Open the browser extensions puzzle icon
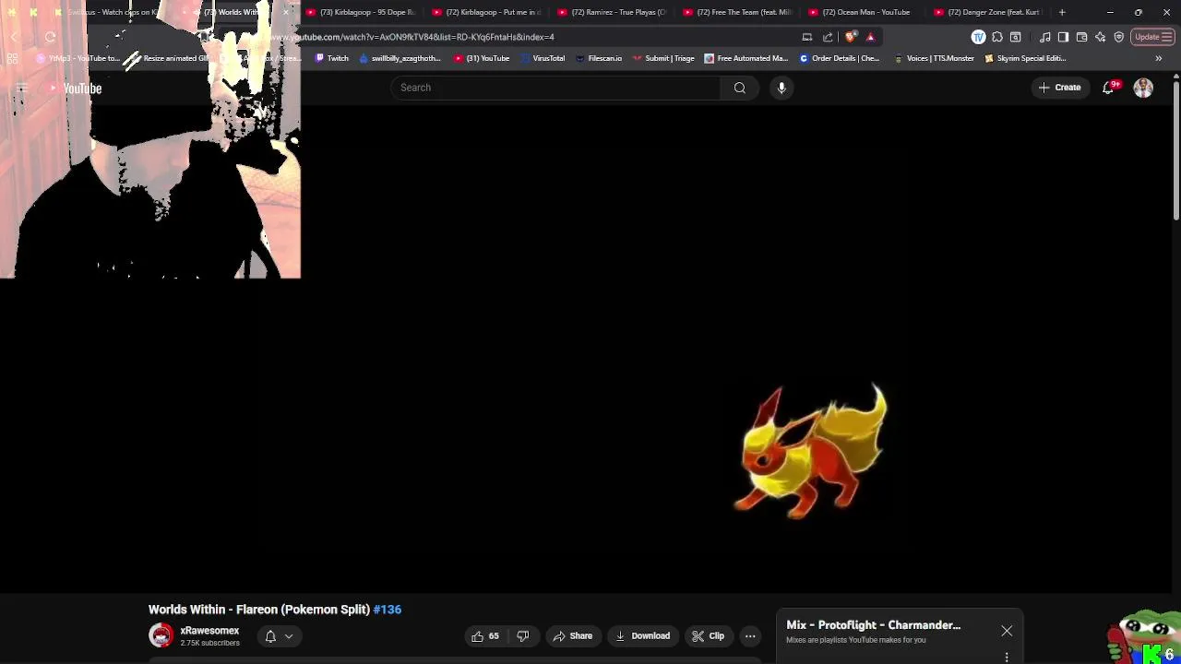This screenshot has width=1181, height=664. click(x=997, y=37)
